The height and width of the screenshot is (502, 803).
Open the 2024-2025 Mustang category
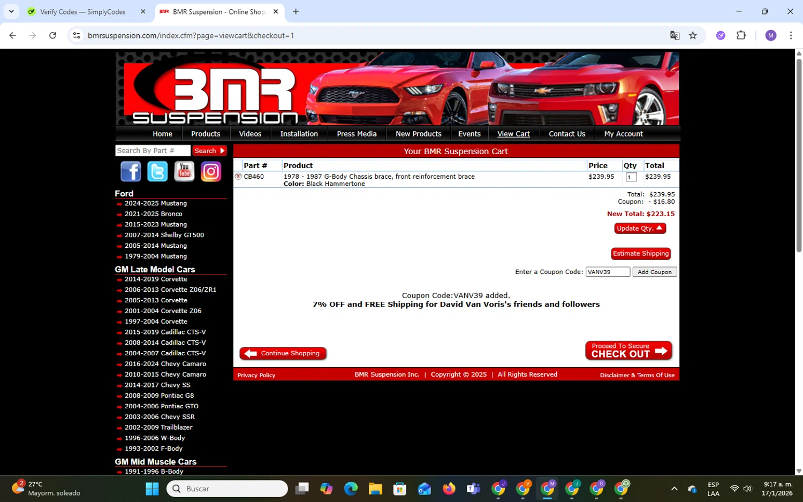(x=156, y=203)
